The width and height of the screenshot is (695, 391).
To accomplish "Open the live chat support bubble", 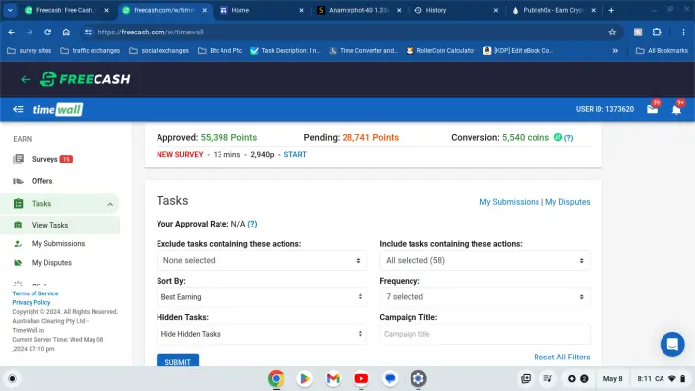I will coord(672,344).
